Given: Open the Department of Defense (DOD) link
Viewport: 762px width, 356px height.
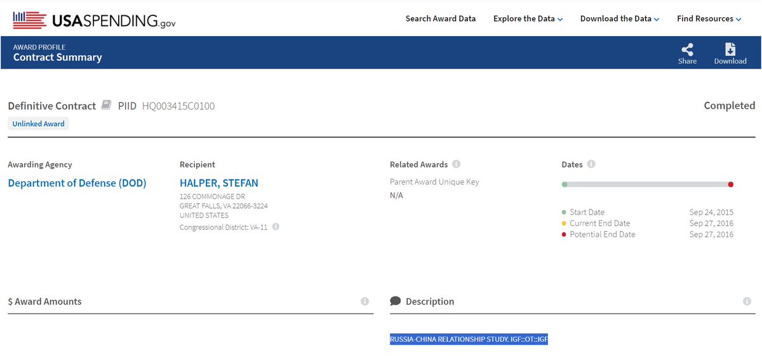Looking at the screenshot, I should click(77, 183).
